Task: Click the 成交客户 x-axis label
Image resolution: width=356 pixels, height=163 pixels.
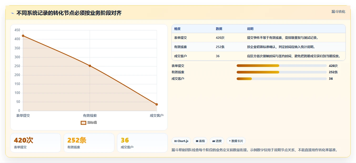Action: coord(157,115)
